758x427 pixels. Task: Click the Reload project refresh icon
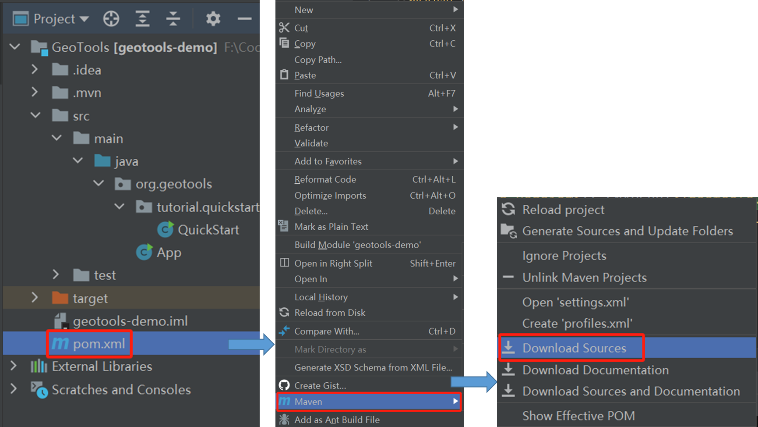click(x=508, y=209)
